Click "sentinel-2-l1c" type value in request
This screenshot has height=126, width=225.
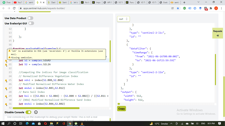click(x=152, y=33)
